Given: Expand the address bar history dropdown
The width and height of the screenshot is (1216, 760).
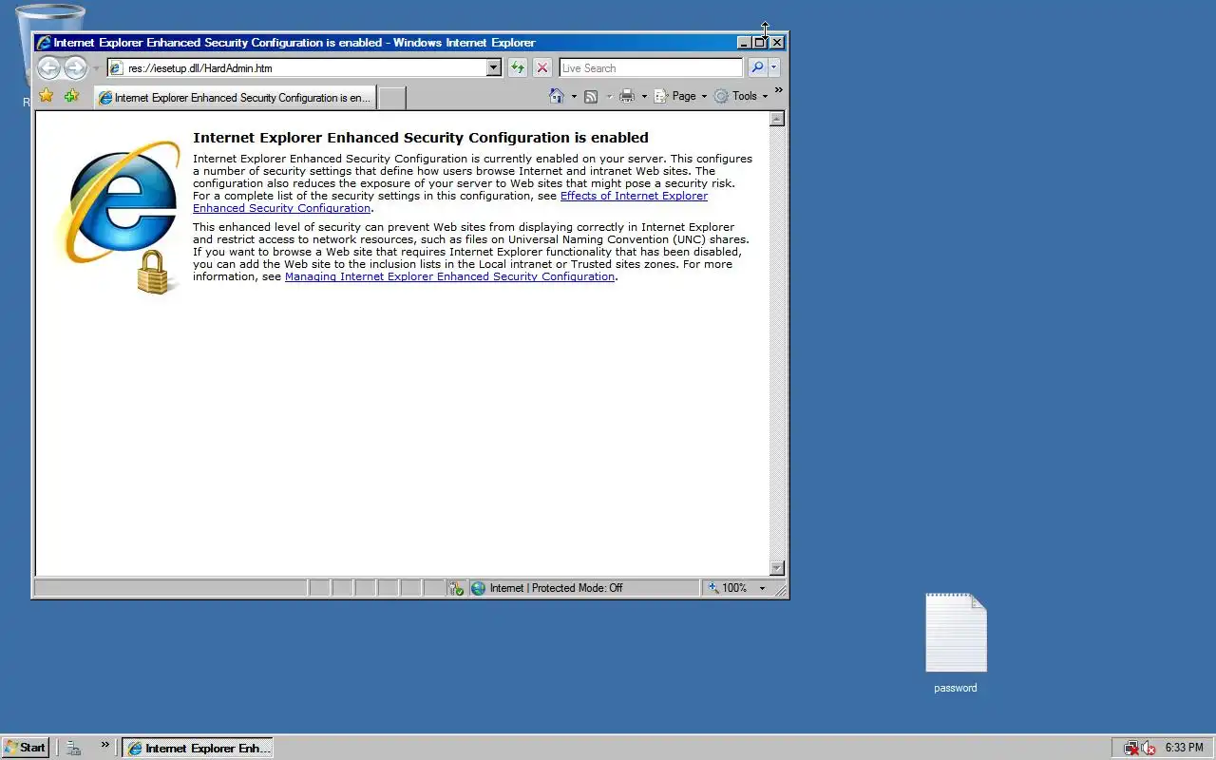Looking at the screenshot, I should tap(494, 67).
